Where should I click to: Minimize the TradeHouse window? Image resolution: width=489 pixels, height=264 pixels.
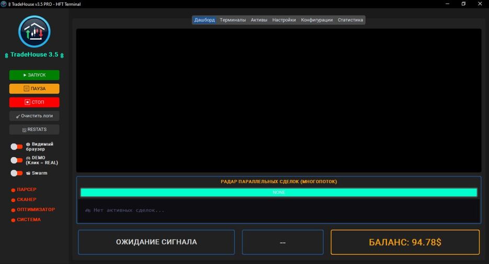(448, 4)
